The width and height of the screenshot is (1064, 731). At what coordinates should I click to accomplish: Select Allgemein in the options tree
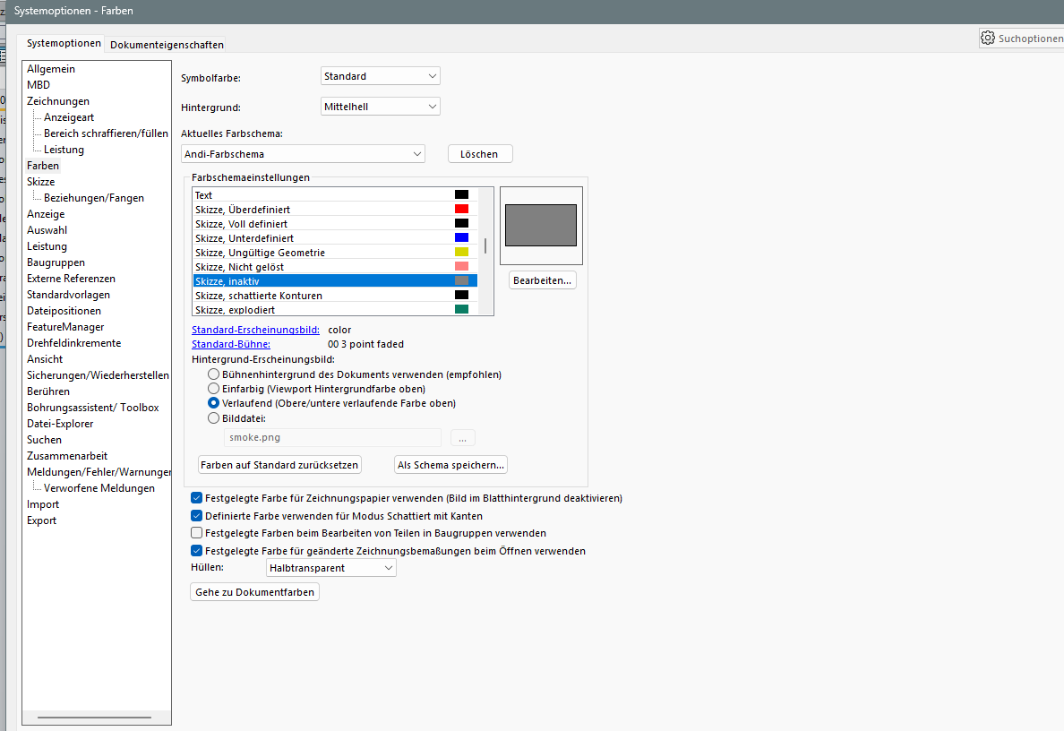pyautogui.click(x=51, y=69)
